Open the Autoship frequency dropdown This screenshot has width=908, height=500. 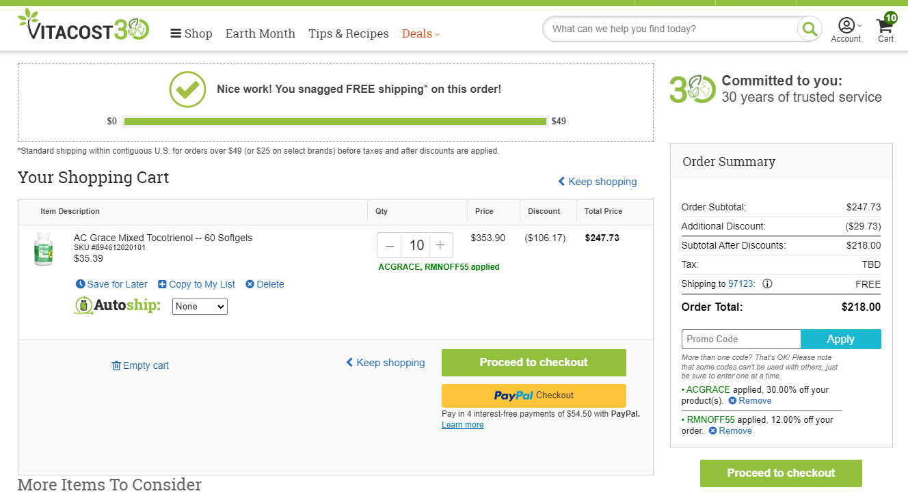click(200, 307)
